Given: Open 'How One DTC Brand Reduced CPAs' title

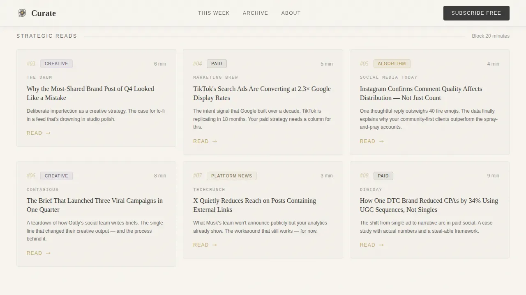Looking at the screenshot, I should pos(429,205).
